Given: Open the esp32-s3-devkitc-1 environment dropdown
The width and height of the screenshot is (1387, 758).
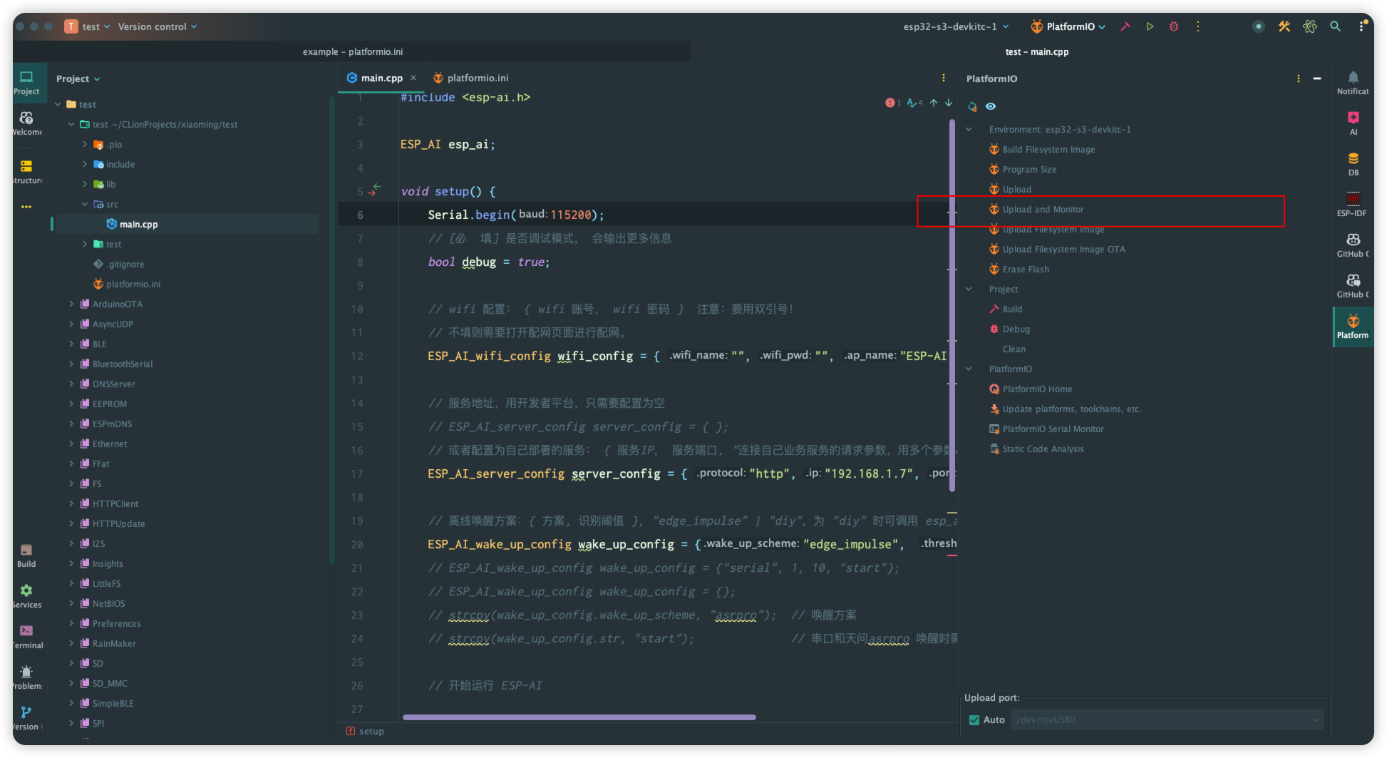Looking at the screenshot, I should coord(956,26).
